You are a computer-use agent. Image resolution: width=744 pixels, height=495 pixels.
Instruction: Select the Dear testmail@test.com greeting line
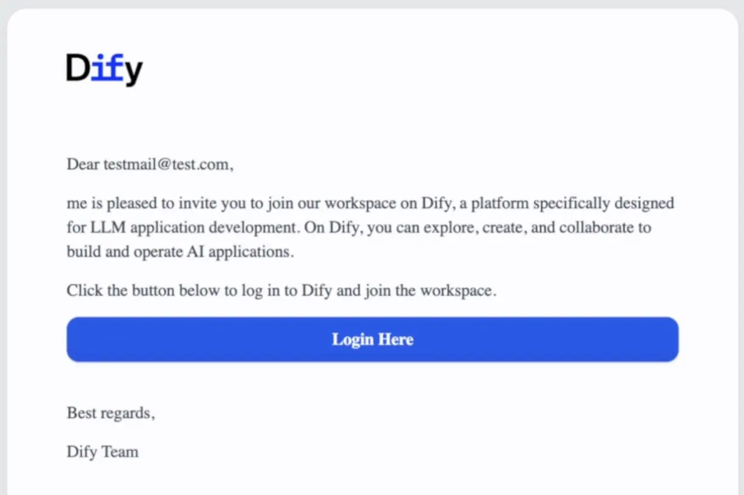click(149, 164)
